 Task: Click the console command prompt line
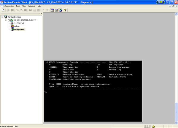click(x=93, y=92)
